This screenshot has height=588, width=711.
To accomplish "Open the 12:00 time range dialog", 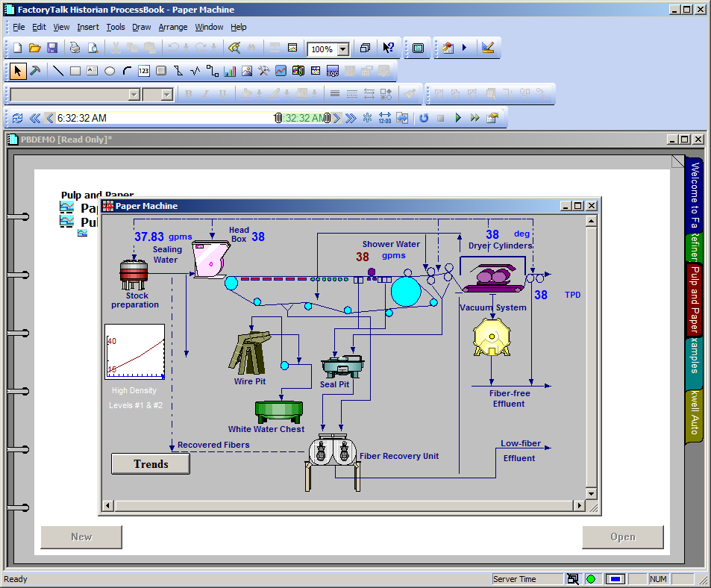I will pos(384,118).
